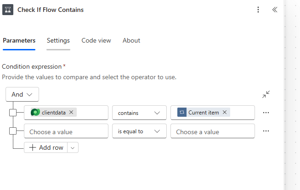Image resolution: width=300 pixels, height=190 pixels.
Task: Click the condition action icon beside the title
Action: coord(8,10)
